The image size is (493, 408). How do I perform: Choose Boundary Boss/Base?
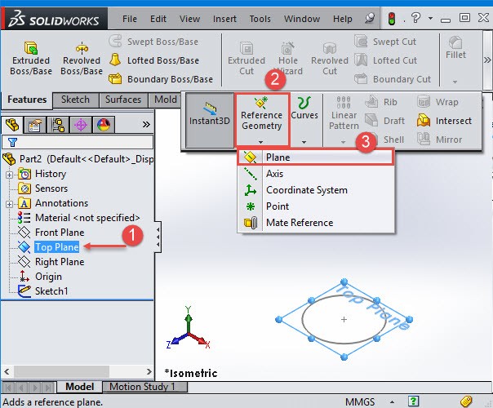[x=161, y=79]
